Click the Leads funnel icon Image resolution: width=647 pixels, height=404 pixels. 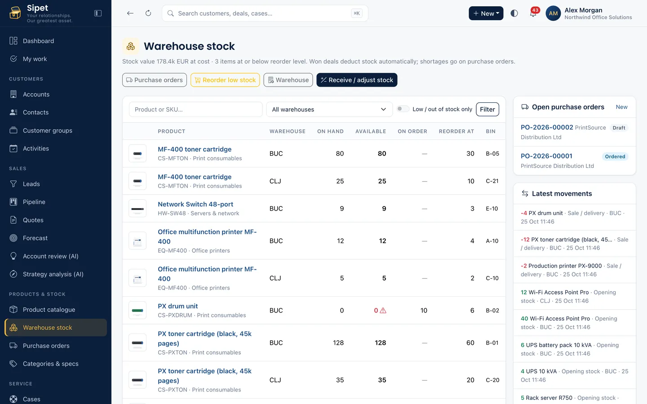(13, 184)
